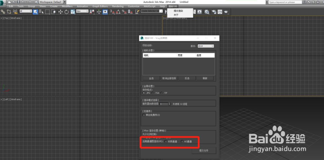
Task: Open the Workspace: Default dropdown
Action: [x=51, y=2]
